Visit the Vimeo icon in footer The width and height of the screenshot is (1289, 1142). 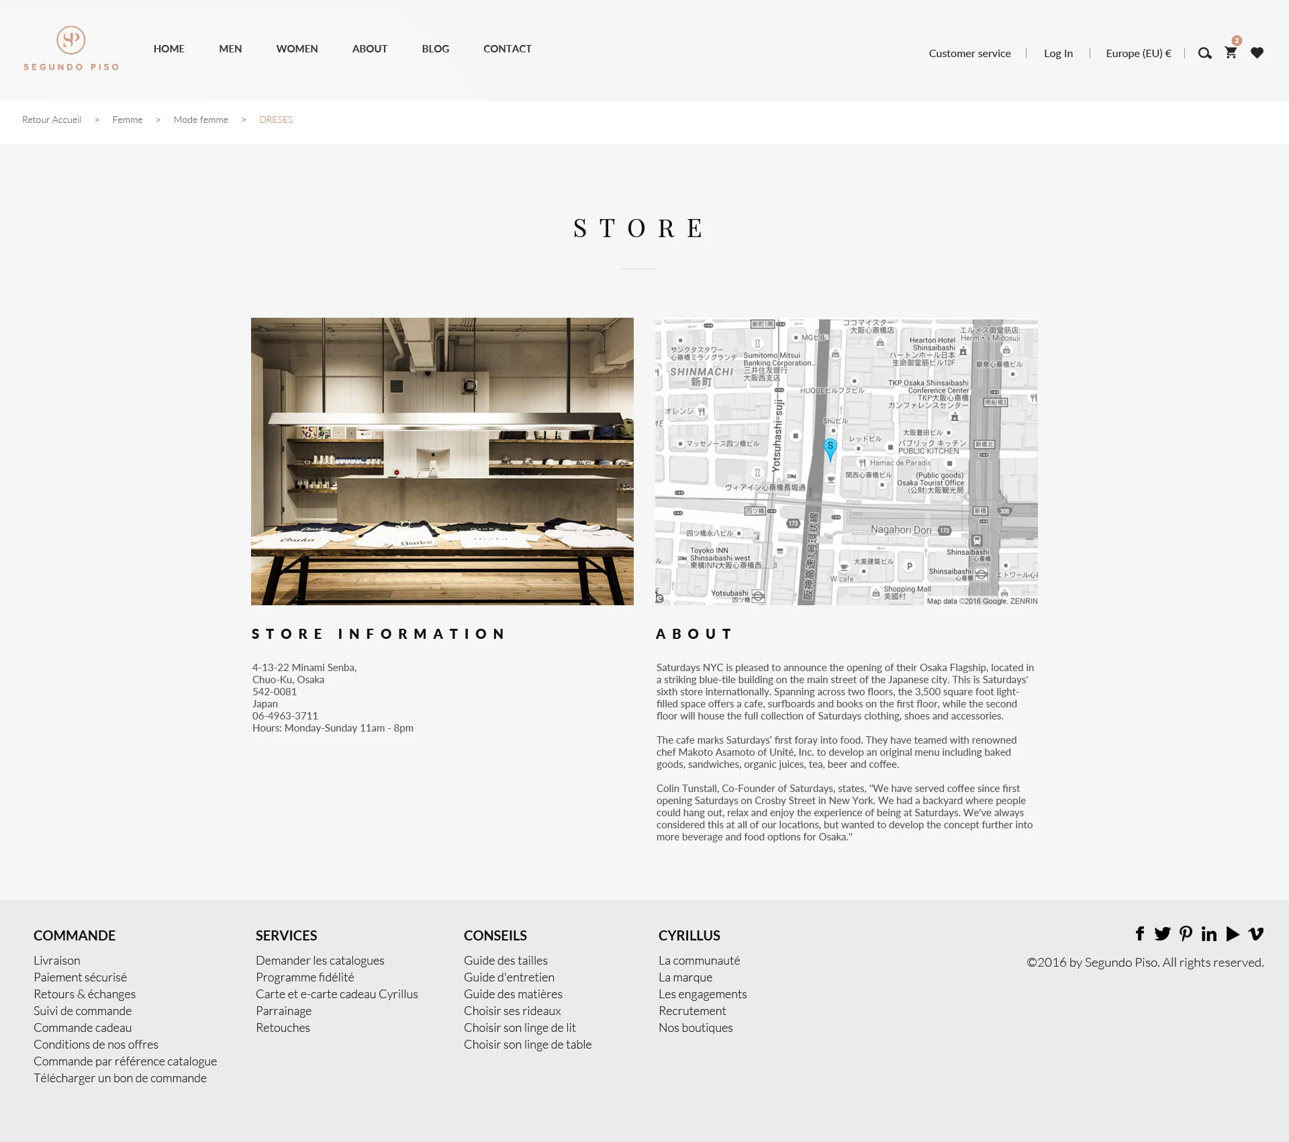coord(1256,934)
